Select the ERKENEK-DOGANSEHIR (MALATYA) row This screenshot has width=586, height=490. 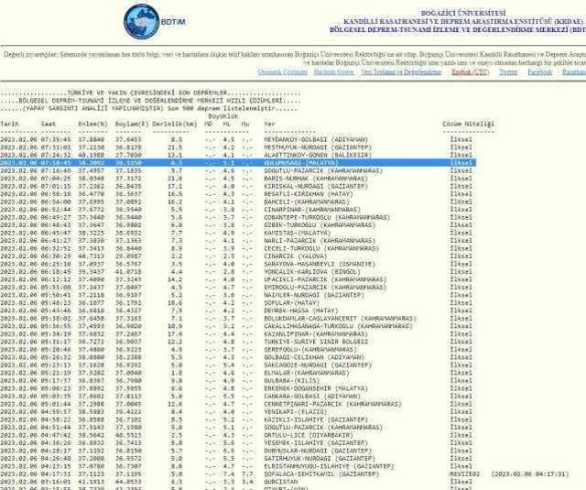[x=238, y=388]
